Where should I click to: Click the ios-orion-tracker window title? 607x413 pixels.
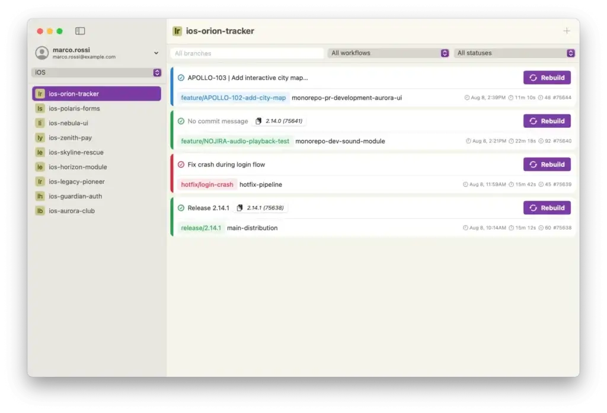tap(220, 31)
